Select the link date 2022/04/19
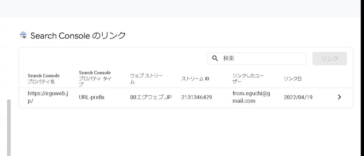The width and height of the screenshot is (364, 156). [298, 97]
